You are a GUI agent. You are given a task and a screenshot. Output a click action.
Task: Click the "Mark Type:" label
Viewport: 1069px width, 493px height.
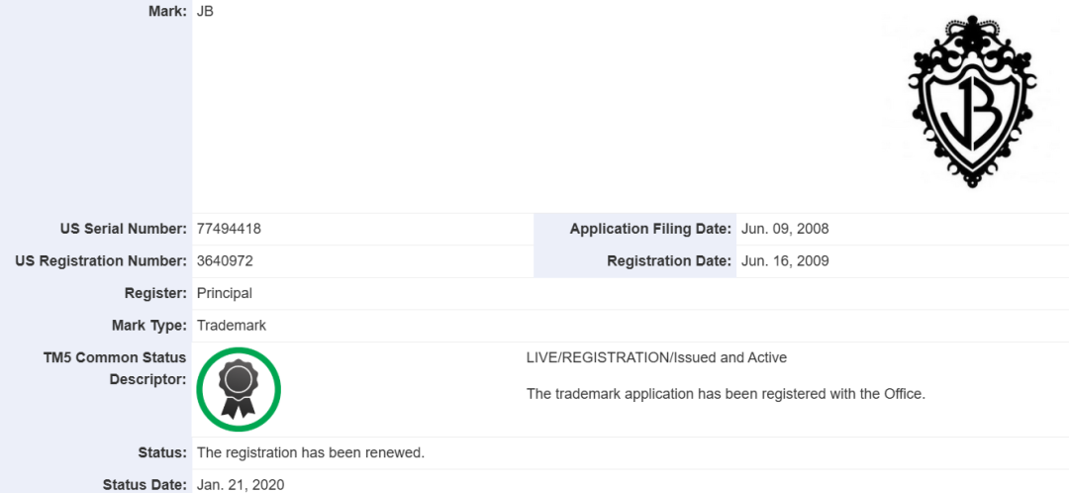click(x=148, y=325)
